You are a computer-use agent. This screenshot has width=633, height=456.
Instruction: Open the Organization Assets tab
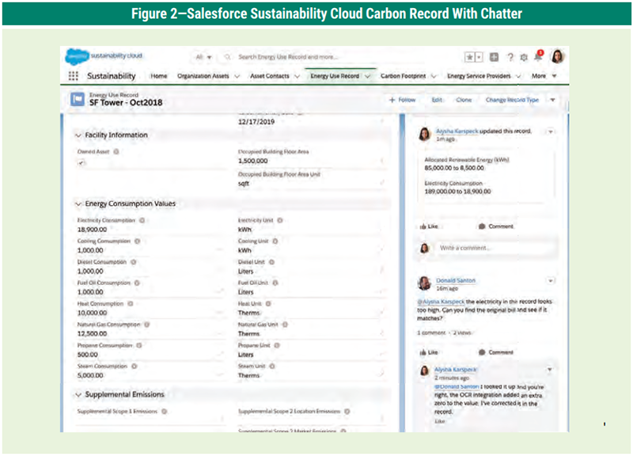click(x=203, y=76)
